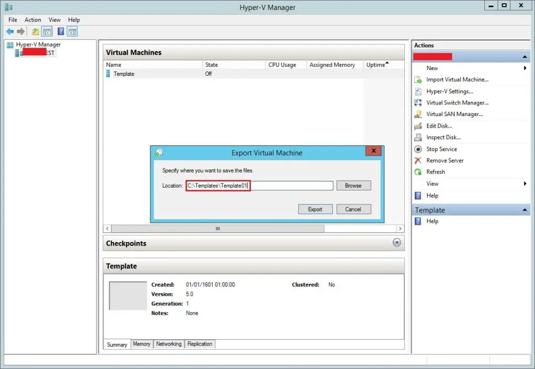Click Show/Hide Action Pane toolbar icon
535x369 pixels.
(72, 32)
